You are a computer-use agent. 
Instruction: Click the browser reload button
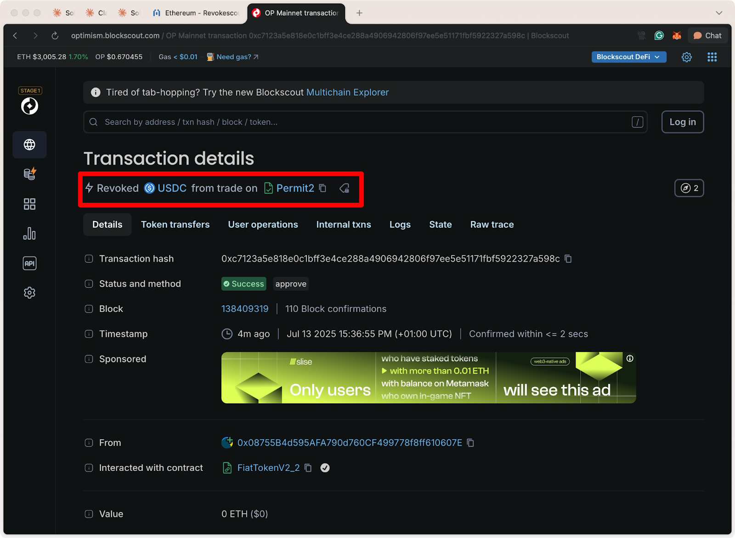[x=55, y=35]
